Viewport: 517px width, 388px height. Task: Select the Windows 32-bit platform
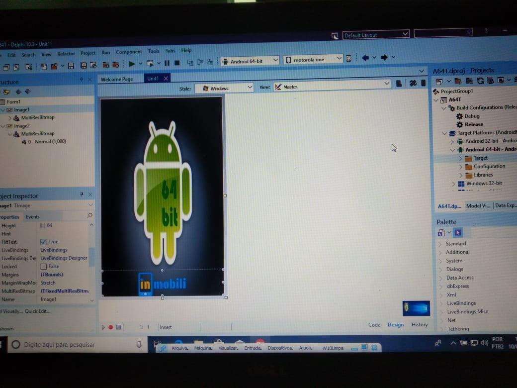[484, 183]
